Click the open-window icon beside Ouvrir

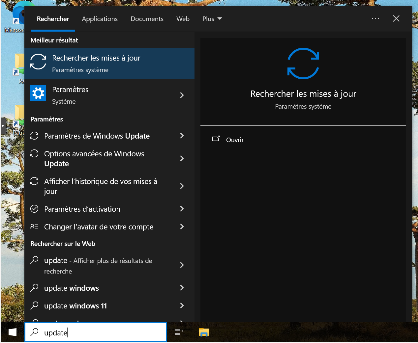tap(216, 139)
